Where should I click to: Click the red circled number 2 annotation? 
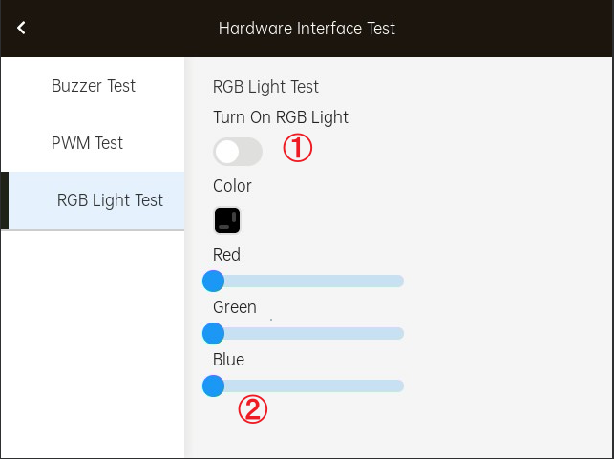point(252,409)
